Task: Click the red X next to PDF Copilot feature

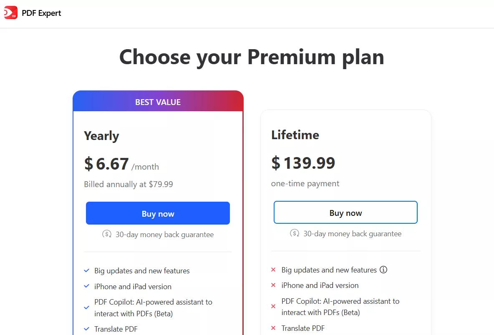Action: click(x=274, y=306)
